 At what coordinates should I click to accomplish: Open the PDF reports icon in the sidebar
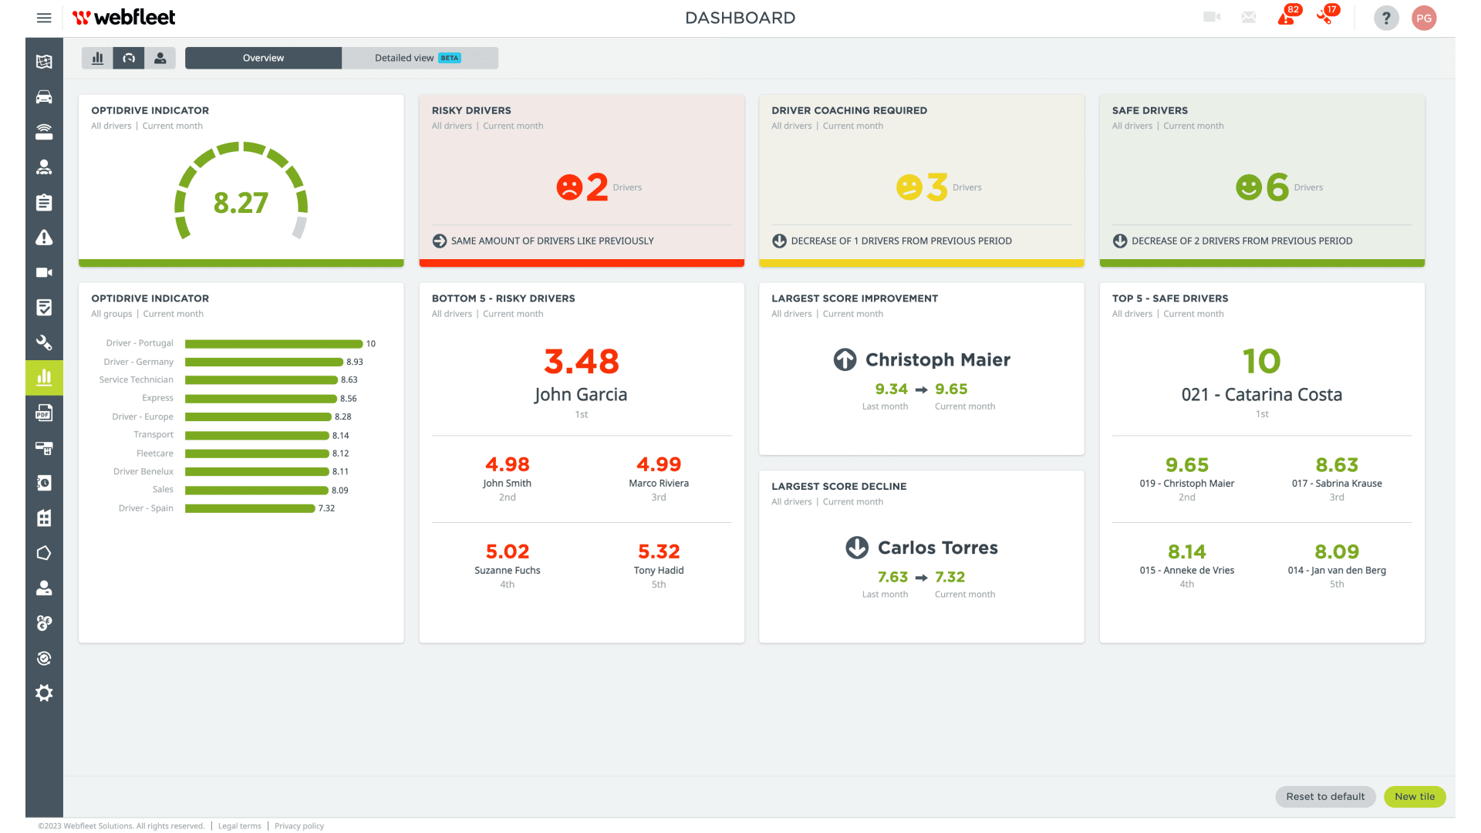click(x=44, y=413)
